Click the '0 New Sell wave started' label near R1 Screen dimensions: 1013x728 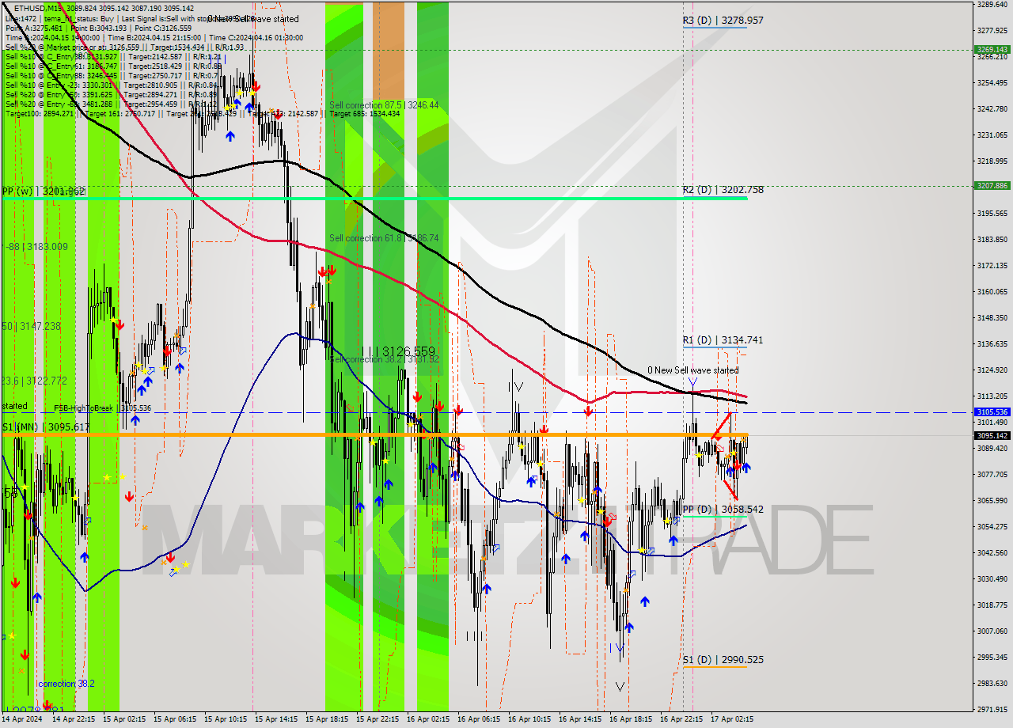tap(692, 370)
